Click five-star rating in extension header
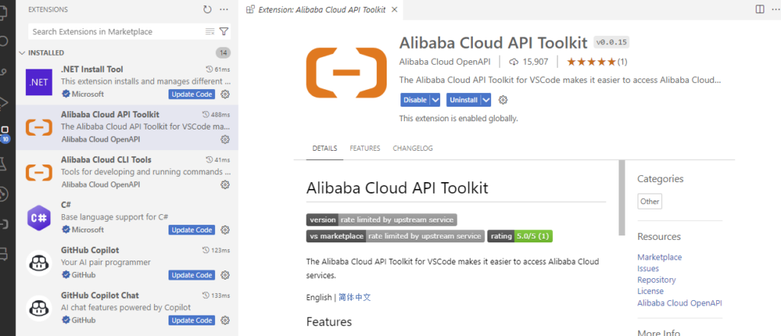 tap(591, 62)
